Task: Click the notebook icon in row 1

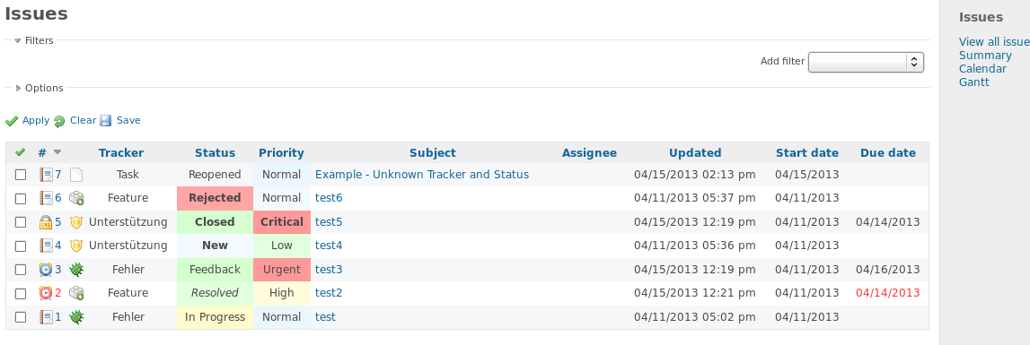Action: (x=46, y=317)
